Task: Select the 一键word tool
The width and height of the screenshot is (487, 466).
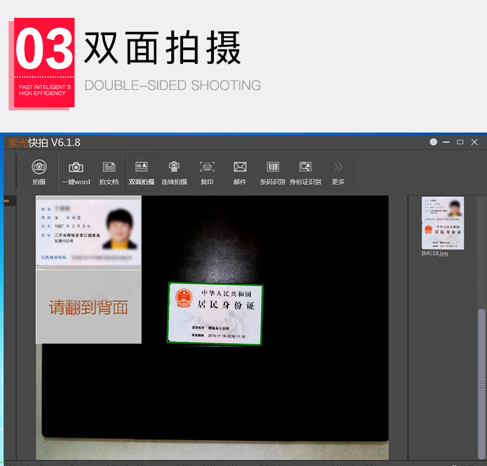Action: pyautogui.click(x=76, y=173)
